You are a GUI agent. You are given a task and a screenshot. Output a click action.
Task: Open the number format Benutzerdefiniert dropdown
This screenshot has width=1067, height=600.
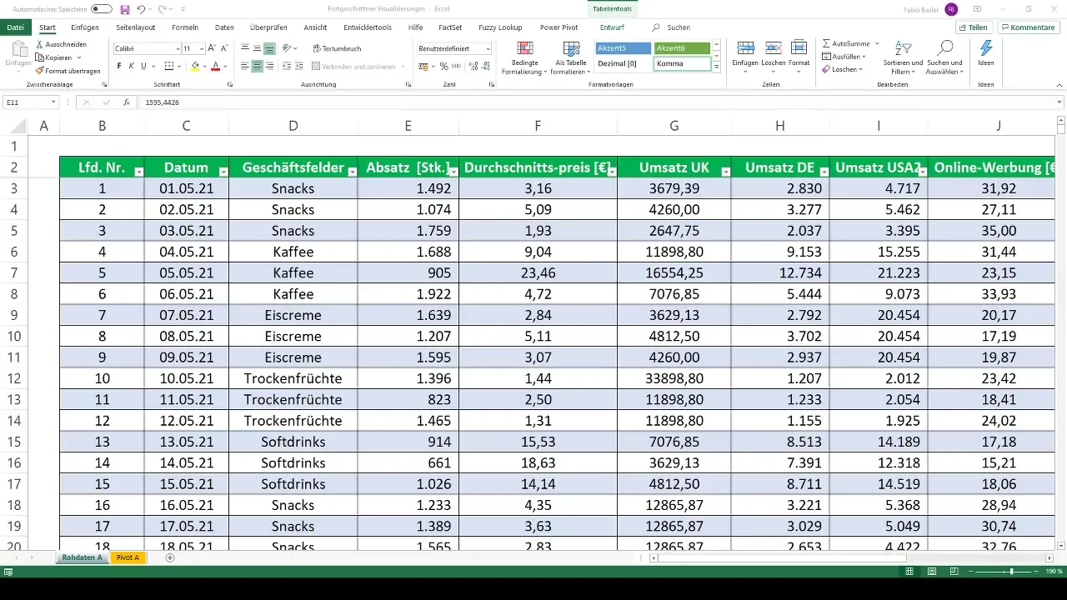pyautogui.click(x=488, y=49)
